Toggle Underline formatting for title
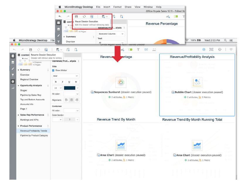Image resolution: width=243 pixels, height=182 pixels. 69,82
